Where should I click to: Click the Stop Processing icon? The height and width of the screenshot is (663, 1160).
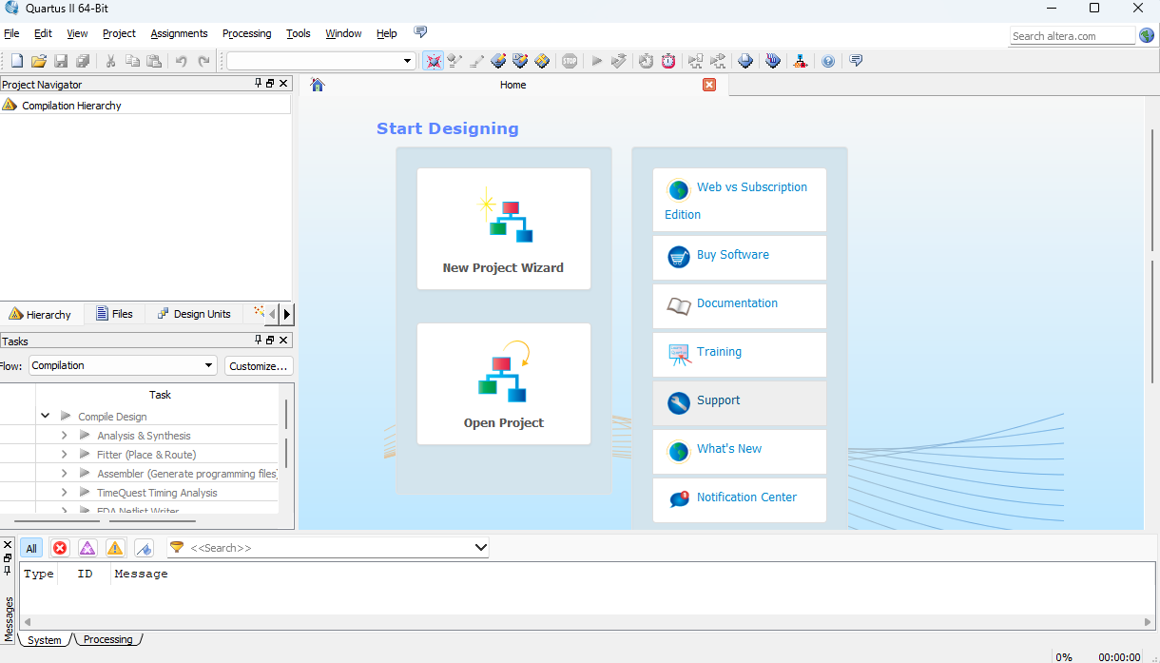point(570,61)
